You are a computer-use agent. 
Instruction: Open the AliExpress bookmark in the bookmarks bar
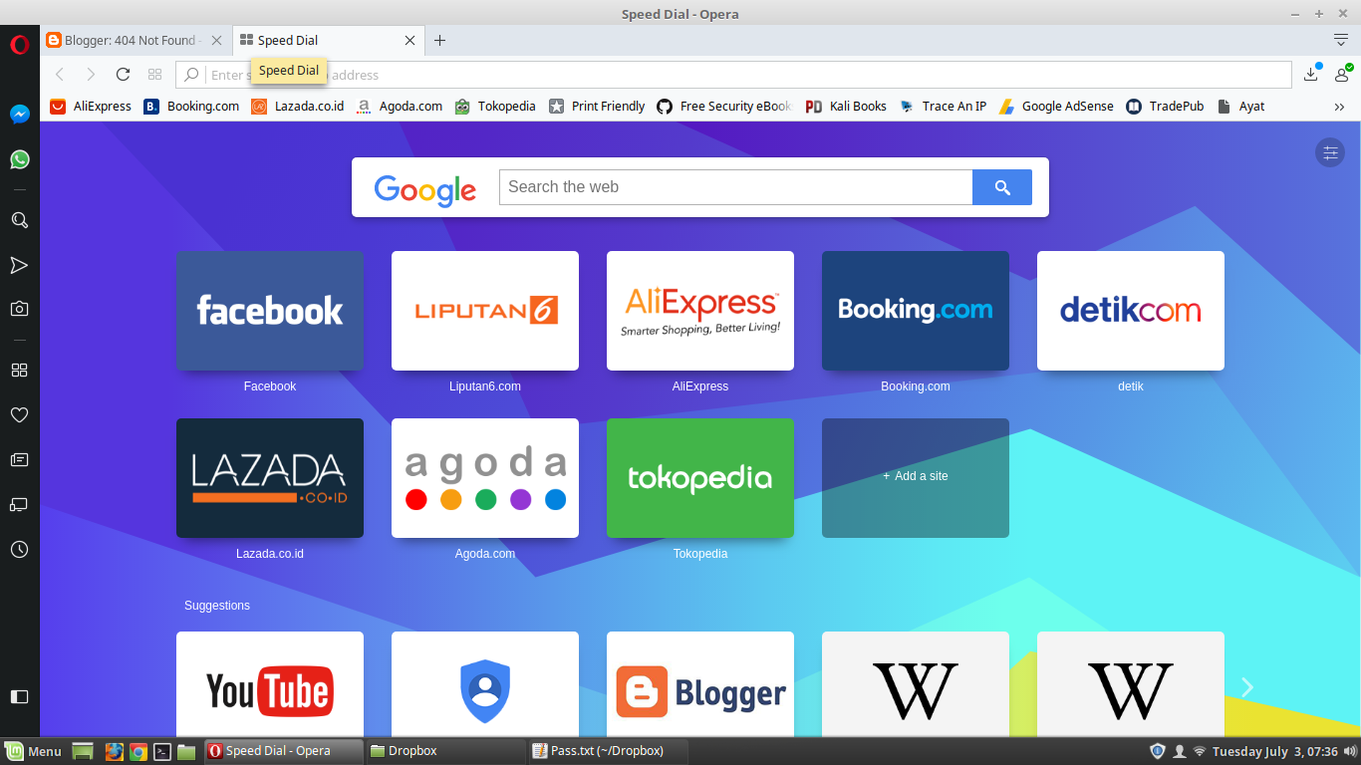tap(91, 107)
